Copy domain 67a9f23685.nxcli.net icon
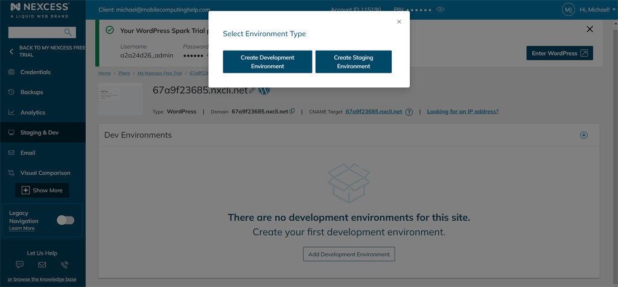Screen dimensions: 618x287 292,112
